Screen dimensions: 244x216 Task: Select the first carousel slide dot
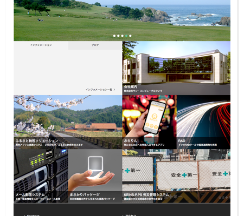tap(114, 36)
